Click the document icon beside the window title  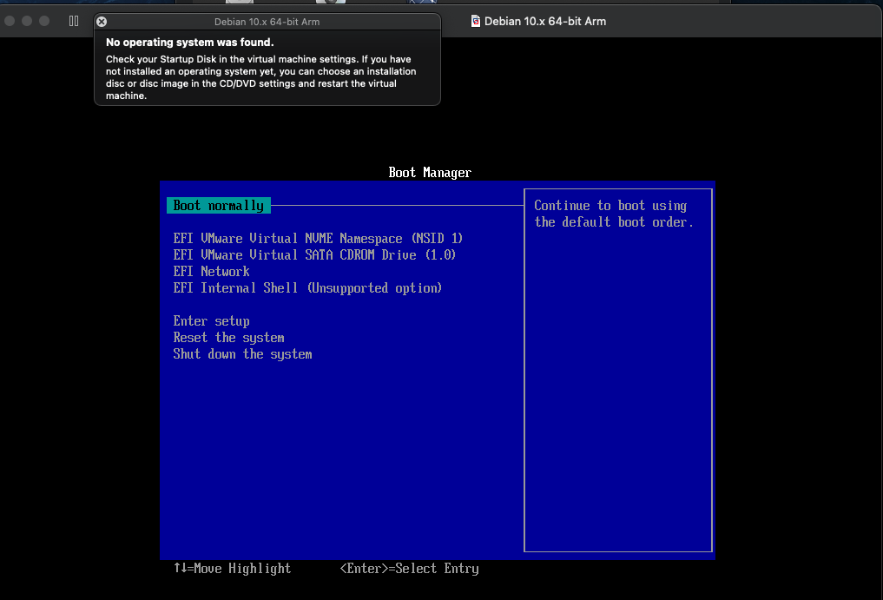click(x=475, y=22)
